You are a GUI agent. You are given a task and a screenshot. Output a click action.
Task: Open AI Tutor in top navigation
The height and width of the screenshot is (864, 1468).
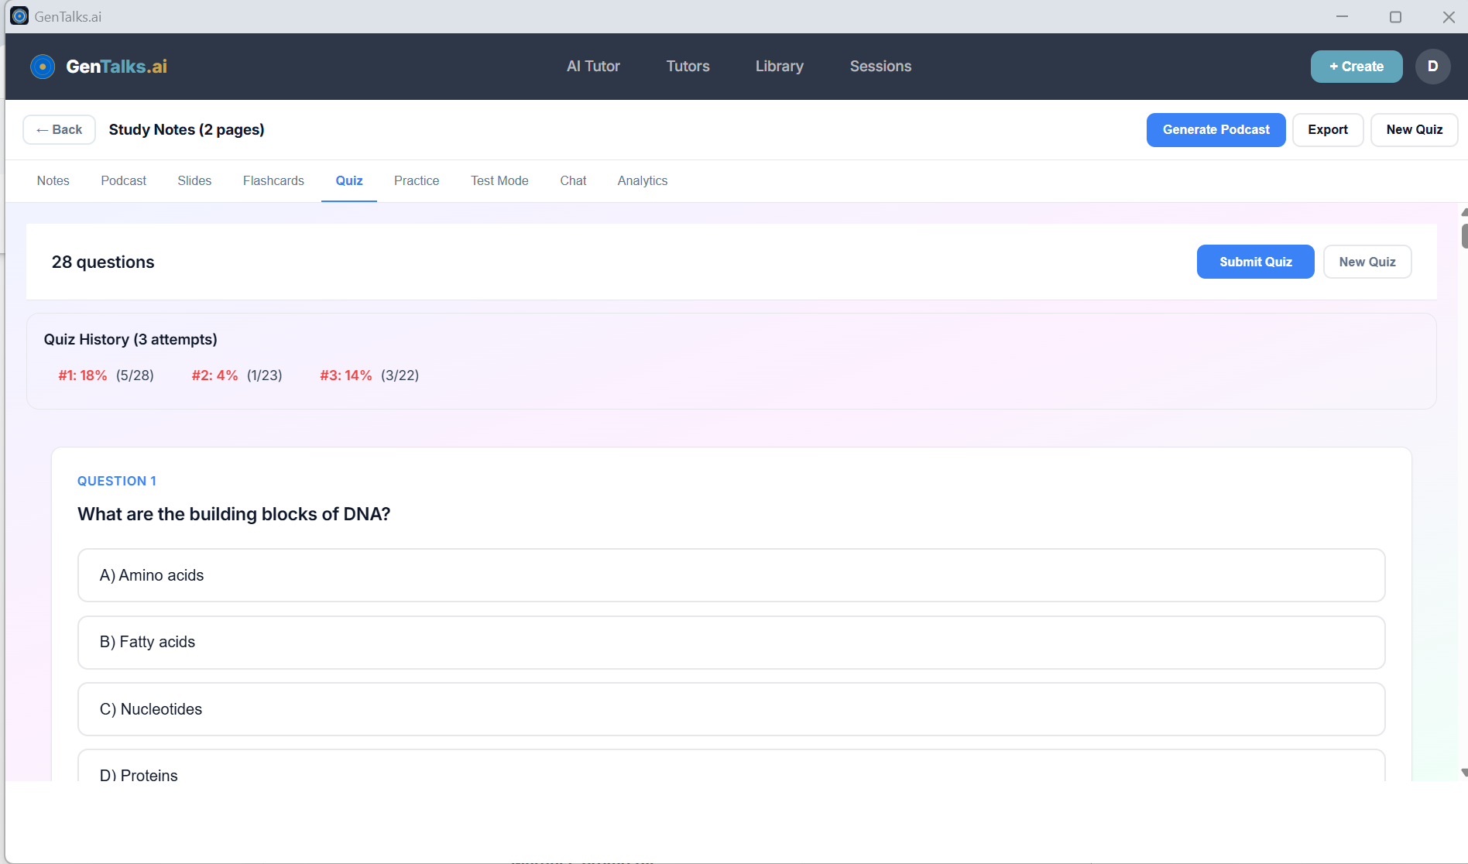tap(593, 67)
